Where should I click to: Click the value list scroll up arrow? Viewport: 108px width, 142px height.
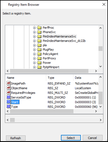[x=100, y=77]
